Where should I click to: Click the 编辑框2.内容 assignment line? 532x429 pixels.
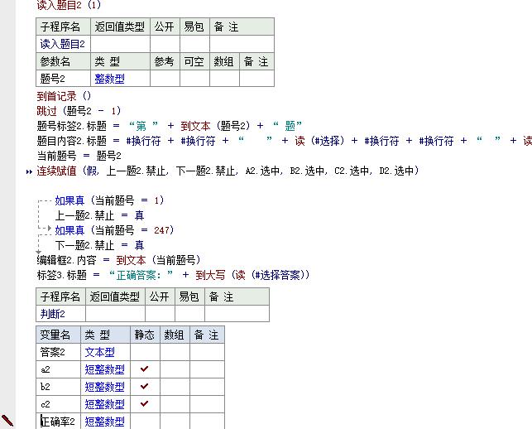pyautogui.click(x=118, y=260)
